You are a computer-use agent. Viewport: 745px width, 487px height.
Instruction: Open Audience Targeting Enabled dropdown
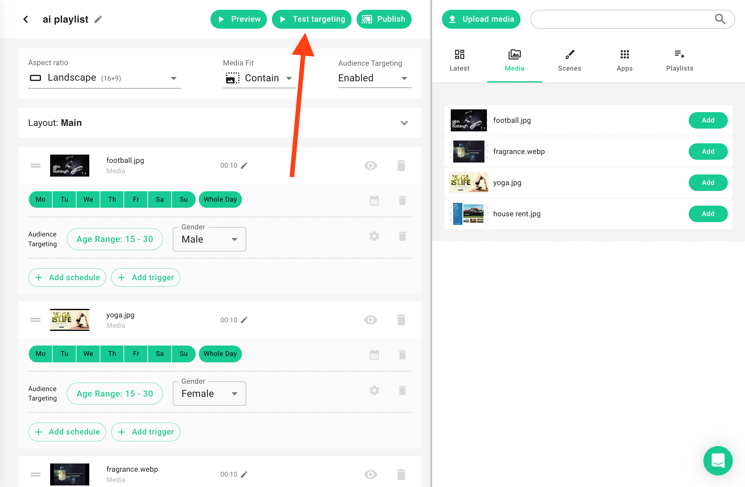tap(374, 78)
